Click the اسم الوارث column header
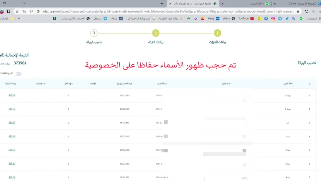Viewport: 321px width, 181px height. 226,83
